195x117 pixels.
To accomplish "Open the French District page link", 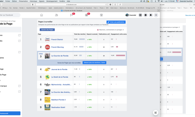I will pyautogui.click(x=57, y=40).
